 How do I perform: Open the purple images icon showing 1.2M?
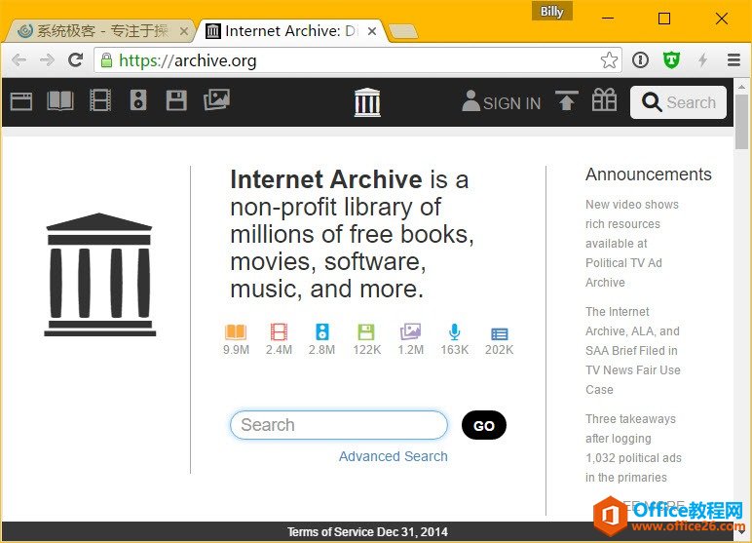coord(410,331)
